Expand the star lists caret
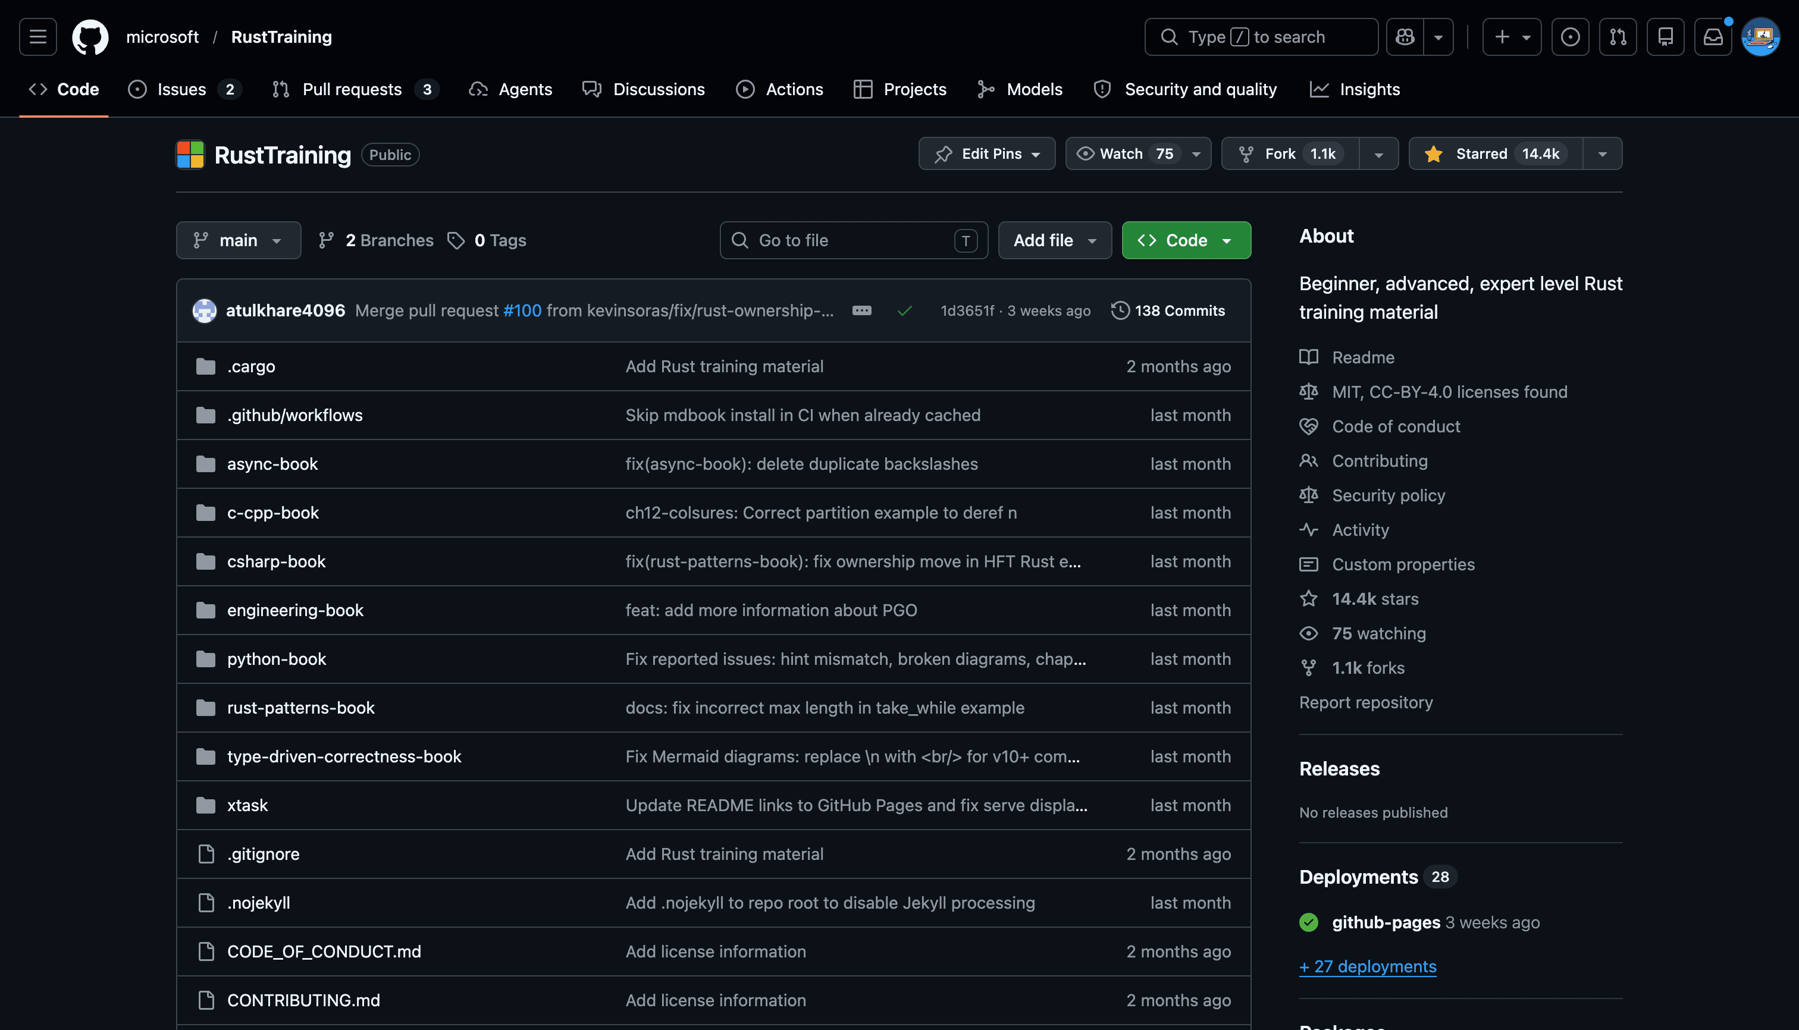Viewport: 1799px width, 1030px height. [x=1602, y=153]
